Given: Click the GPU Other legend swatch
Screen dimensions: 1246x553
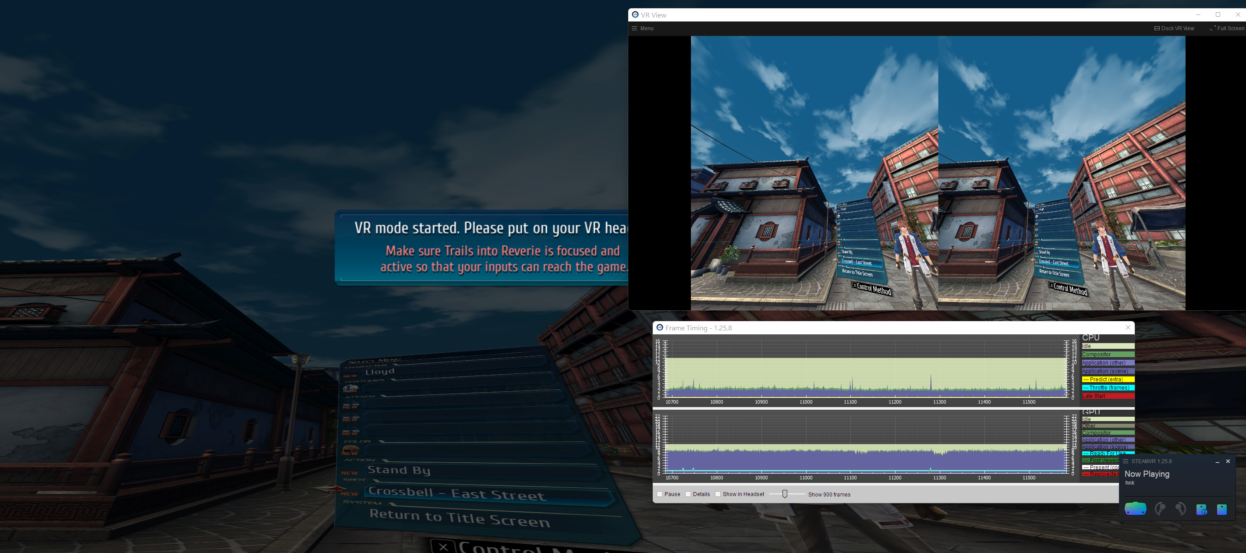Looking at the screenshot, I should click(1108, 426).
